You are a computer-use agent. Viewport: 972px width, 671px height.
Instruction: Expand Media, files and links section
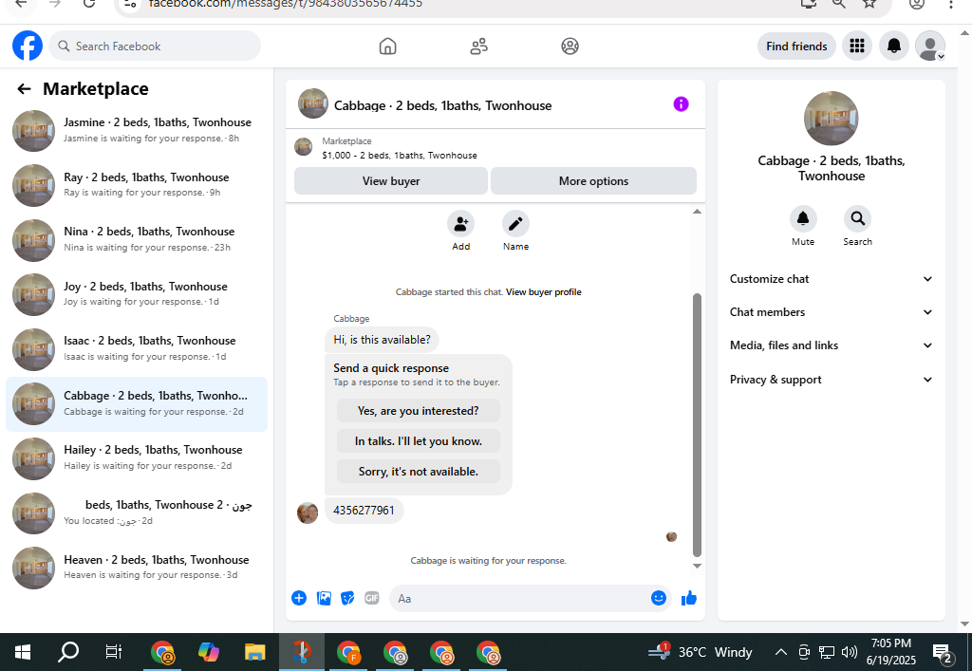[831, 345]
